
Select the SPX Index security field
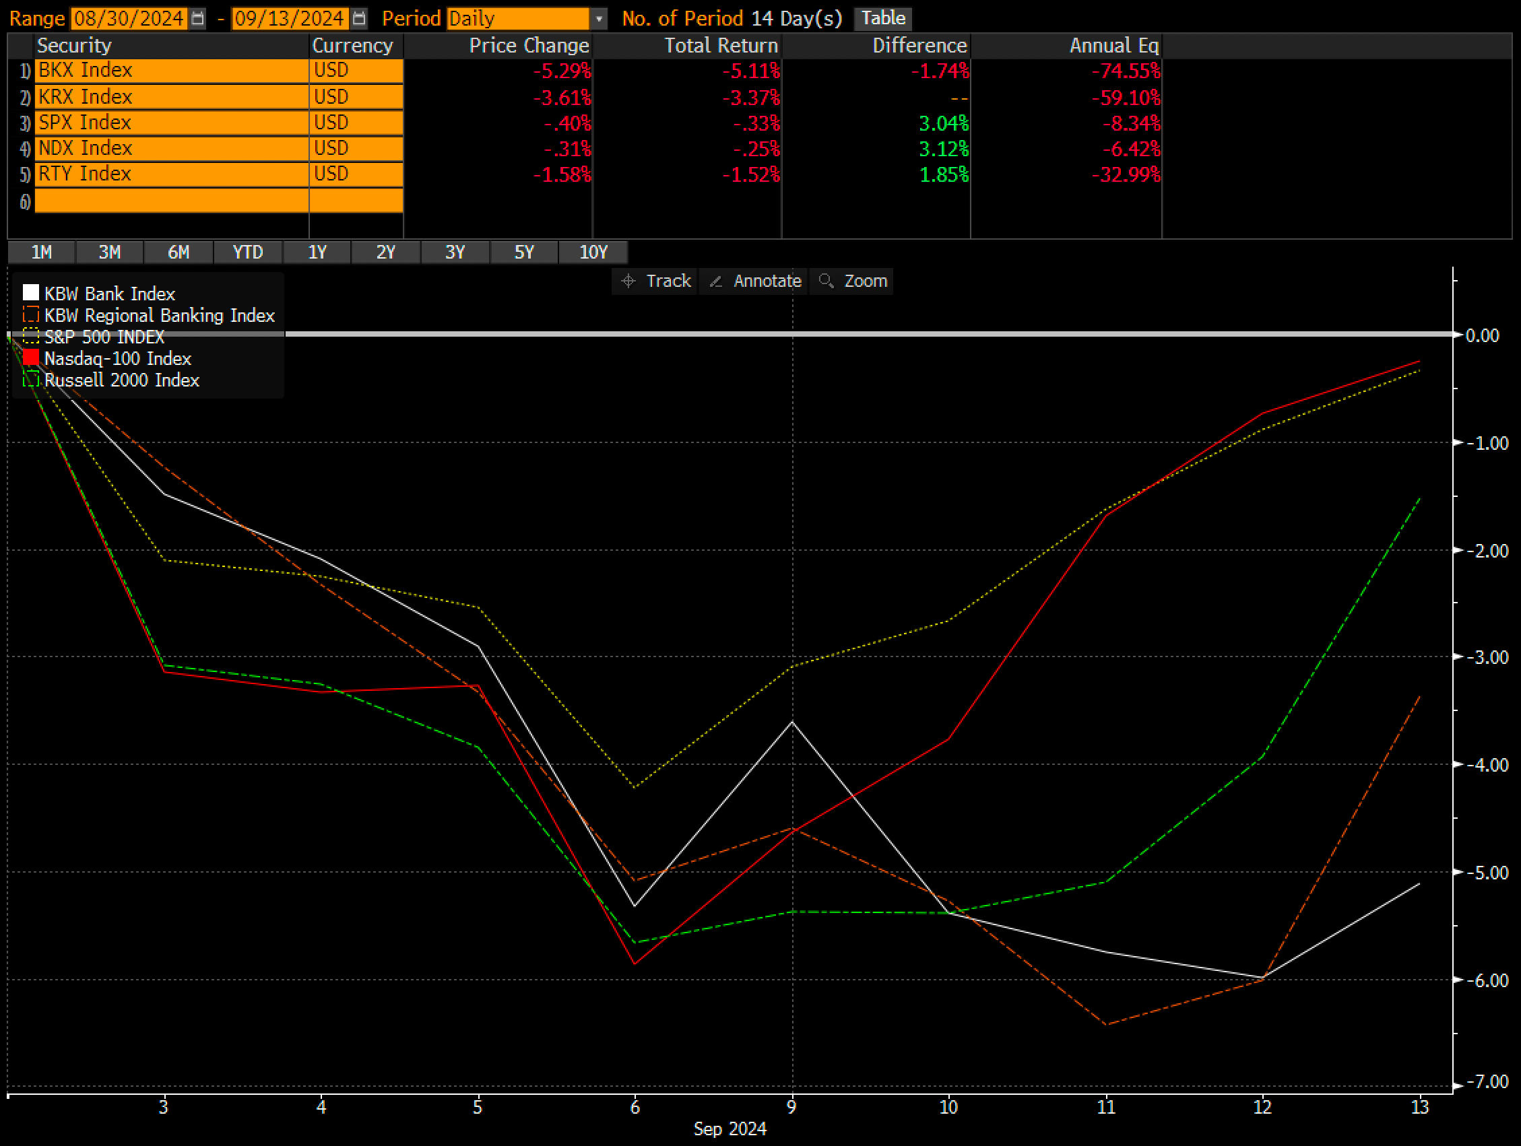click(172, 123)
